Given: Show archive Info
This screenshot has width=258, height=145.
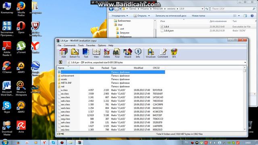Looking at the screenshot, I should (138, 53).
